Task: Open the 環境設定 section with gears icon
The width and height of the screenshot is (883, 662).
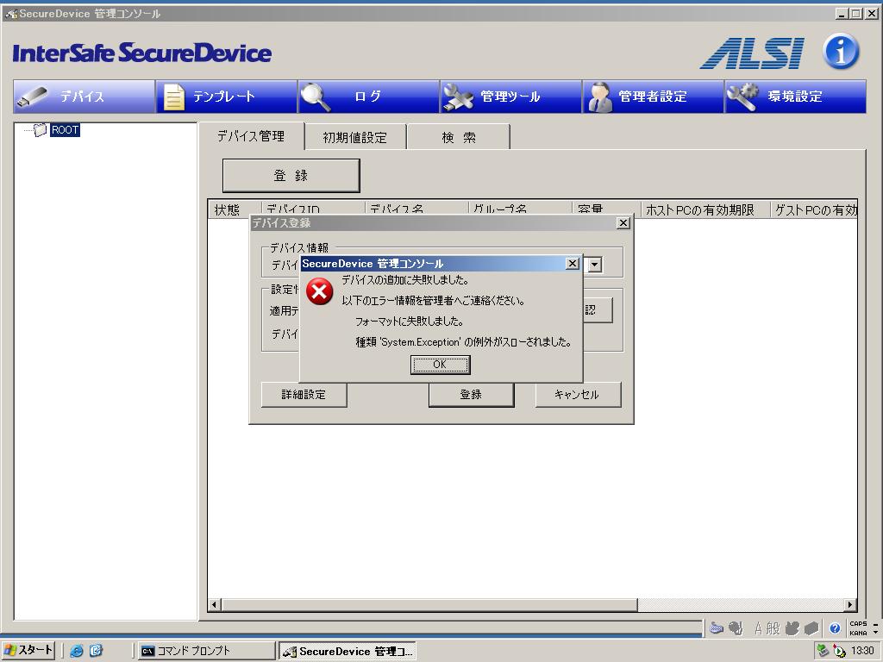Action: click(x=795, y=97)
